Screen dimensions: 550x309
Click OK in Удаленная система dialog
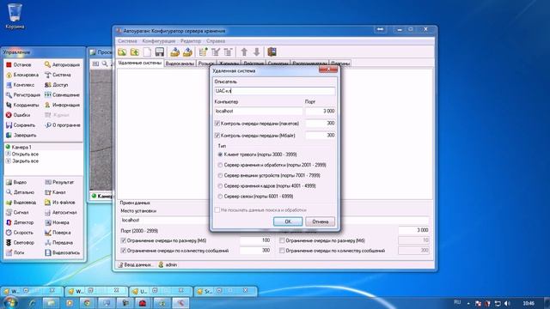point(288,221)
